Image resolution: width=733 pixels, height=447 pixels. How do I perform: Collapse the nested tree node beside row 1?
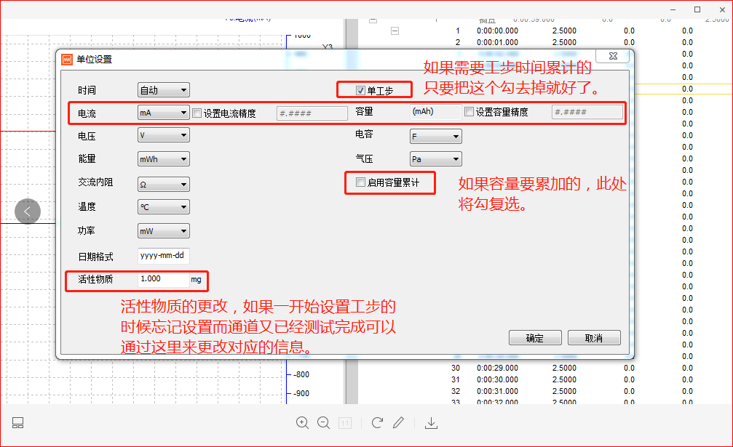395,31
